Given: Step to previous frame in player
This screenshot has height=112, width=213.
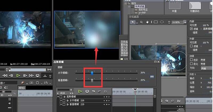Looking at the screenshot, I should pyautogui.click(x=11, y=75).
